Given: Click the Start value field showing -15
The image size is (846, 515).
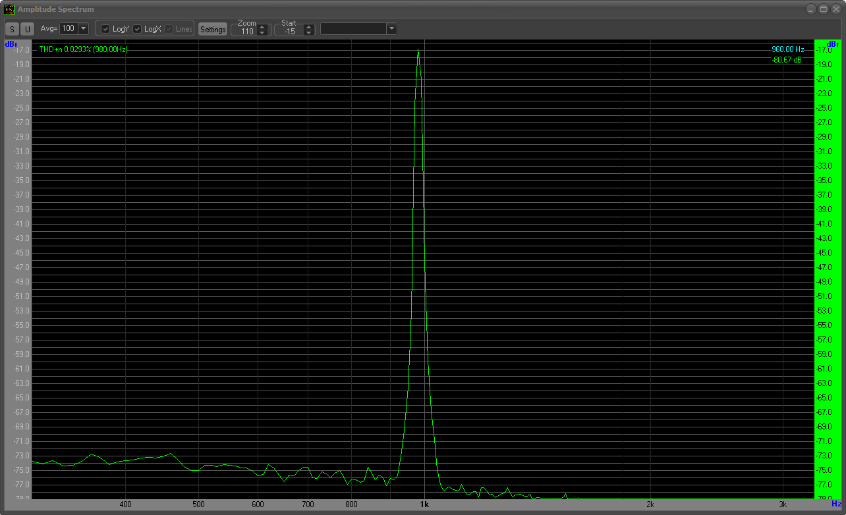Looking at the screenshot, I should click(x=290, y=32).
